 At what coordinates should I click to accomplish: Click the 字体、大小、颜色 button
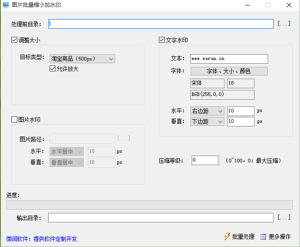pos(229,71)
